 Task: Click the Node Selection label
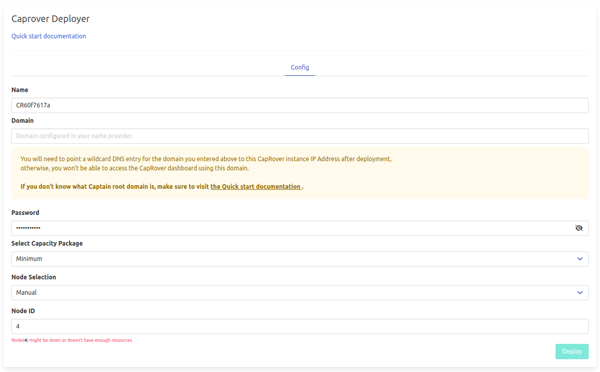pos(34,277)
